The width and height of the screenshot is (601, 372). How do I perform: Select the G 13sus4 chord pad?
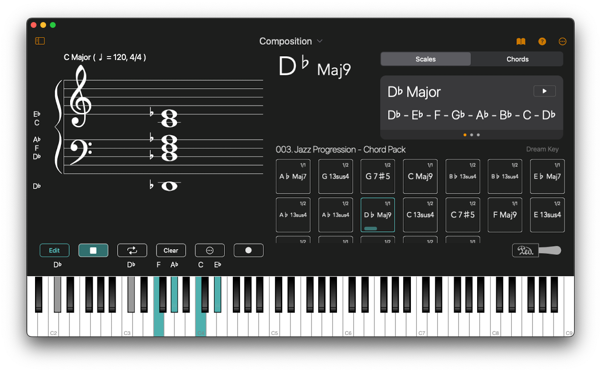point(336,177)
